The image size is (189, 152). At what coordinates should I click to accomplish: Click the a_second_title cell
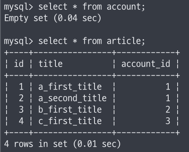pyautogui.click(x=73, y=98)
